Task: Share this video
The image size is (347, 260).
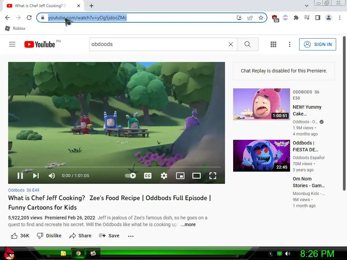Action: click(x=80, y=236)
